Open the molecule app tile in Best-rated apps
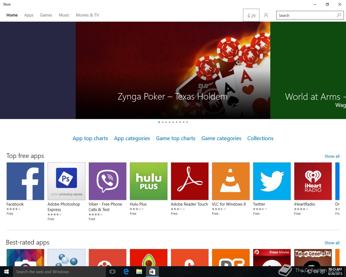Viewport: 346px width, 277px height. click(66, 258)
